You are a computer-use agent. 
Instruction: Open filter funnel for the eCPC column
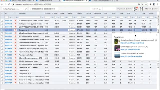[x=118, y=17]
